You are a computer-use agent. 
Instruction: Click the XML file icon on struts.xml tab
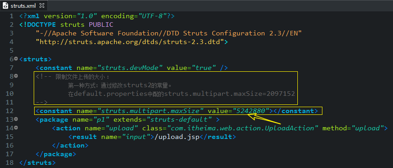[x=5, y=5]
